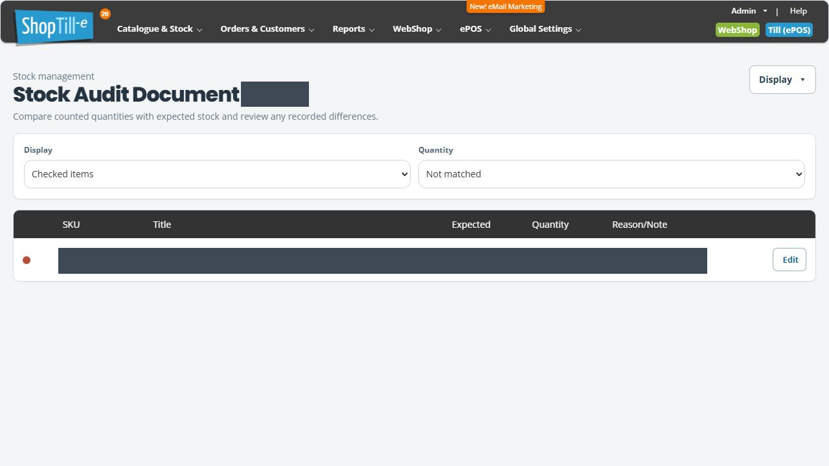Viewport: 829px width, 466px height.
Task: Click the Stock Audit Document heading
Action: coord(126,94)
